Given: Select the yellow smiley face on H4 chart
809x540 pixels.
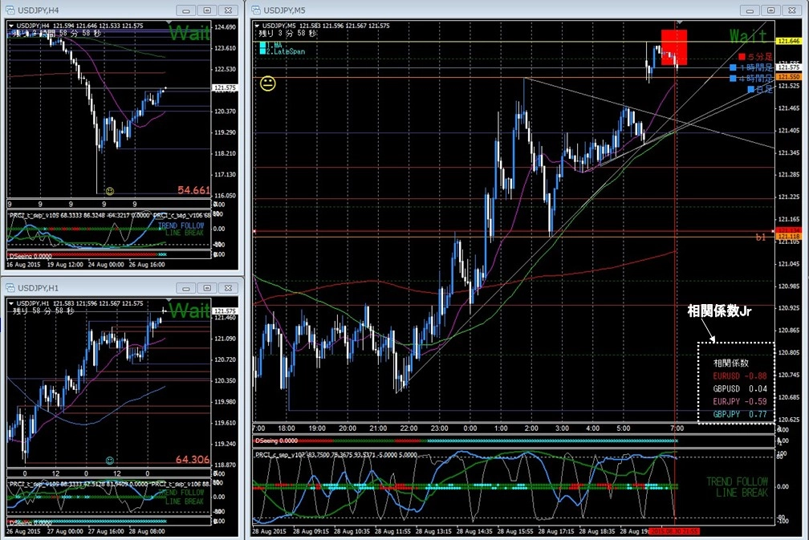Looking at the screenshot, I should 109,191.
